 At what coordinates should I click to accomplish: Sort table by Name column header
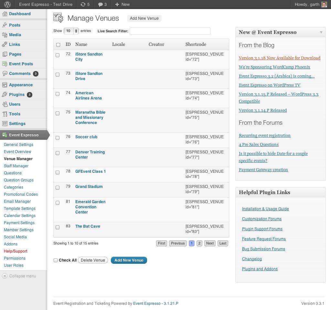pyautogui.click(x=81, y=44)
